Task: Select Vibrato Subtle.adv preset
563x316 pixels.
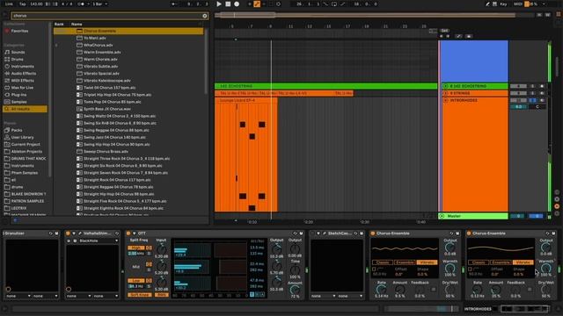Action: [x=100, y=67]
